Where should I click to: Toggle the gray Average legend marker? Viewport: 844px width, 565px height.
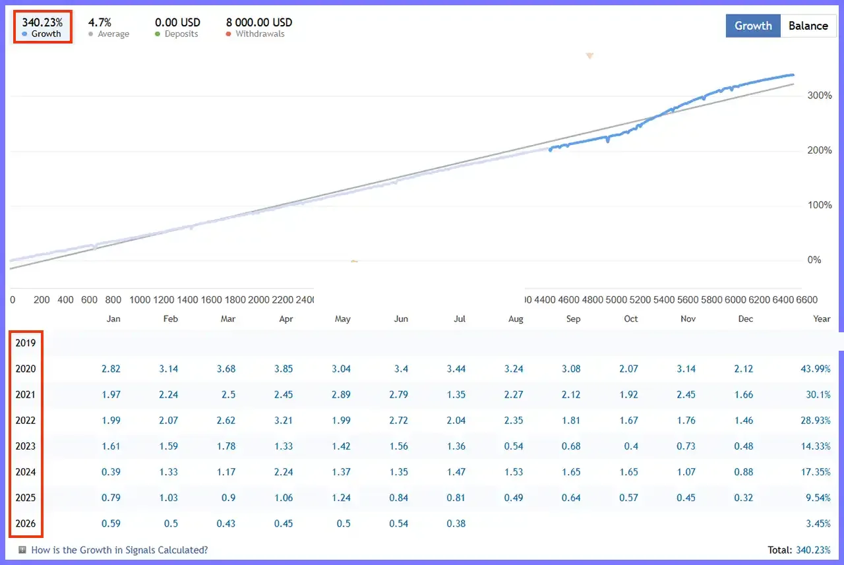pyautogui.click(x=91, y=34)
